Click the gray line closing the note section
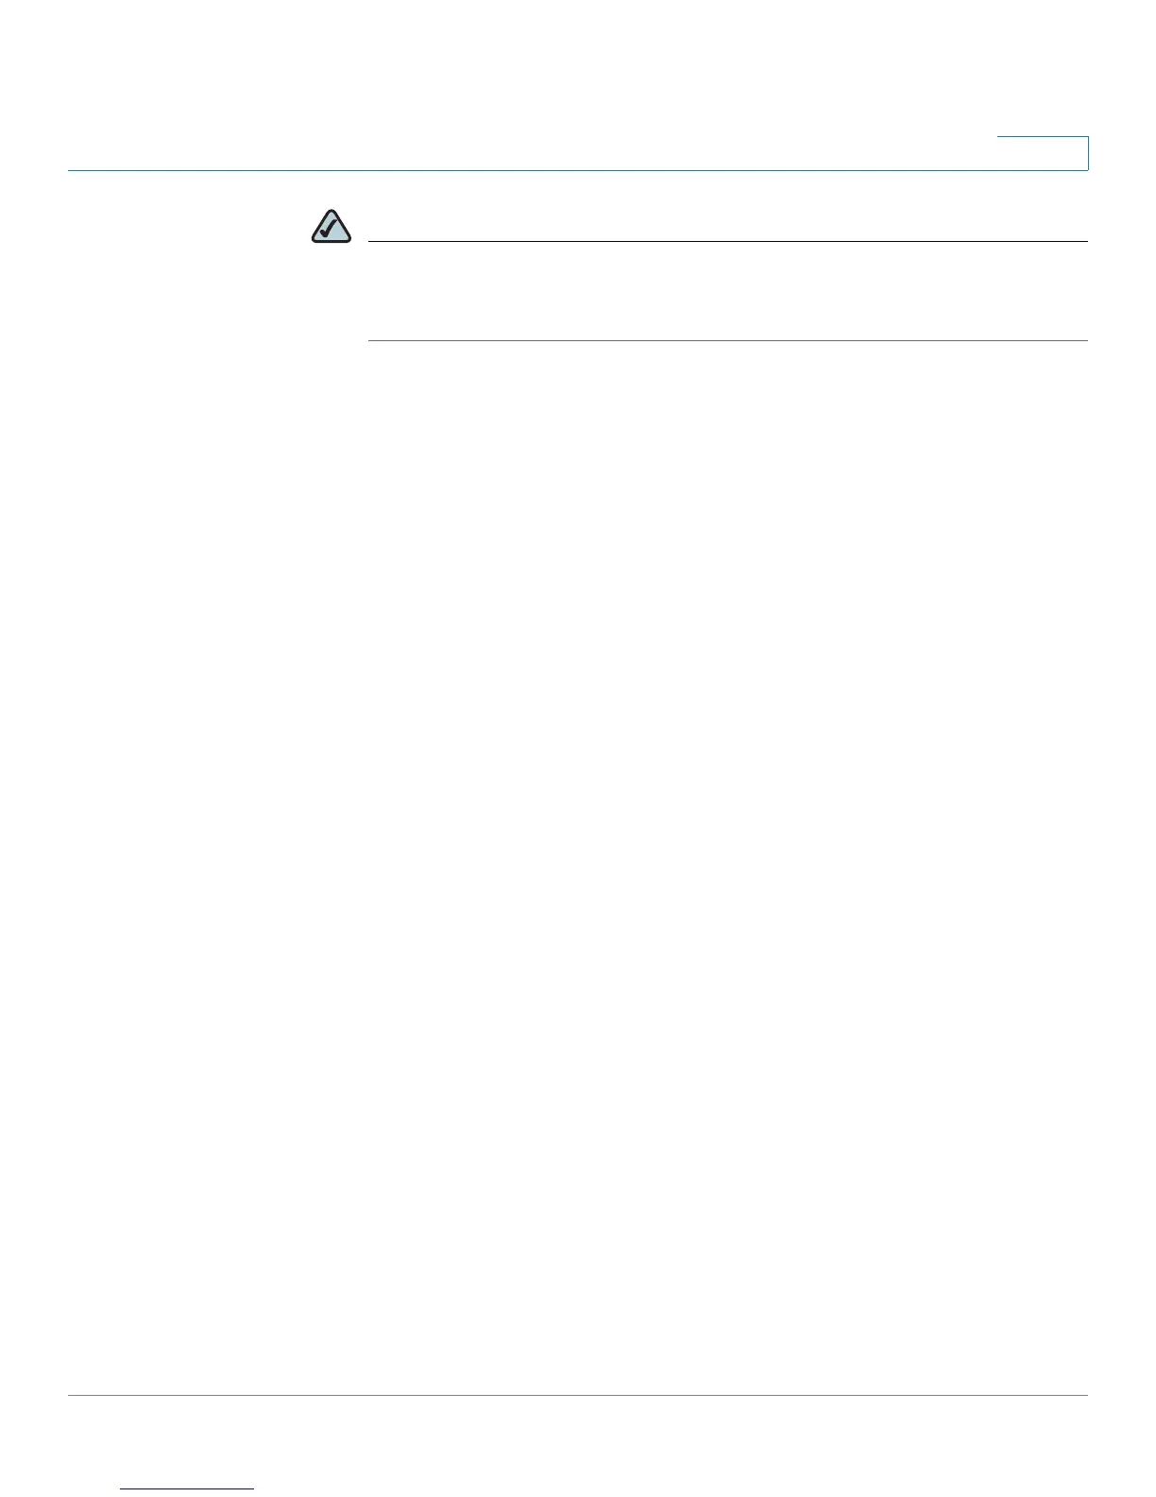 coord(727,340)
